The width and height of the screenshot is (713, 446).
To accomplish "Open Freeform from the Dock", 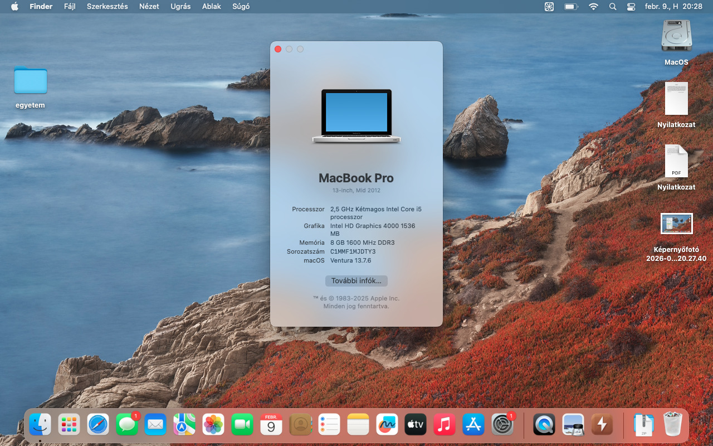I will coord(387,425).
